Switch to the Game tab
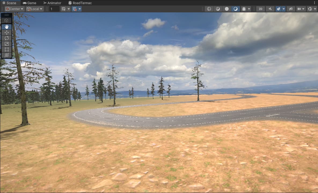This screenshot has height=193, width=318. pos(30,3)
